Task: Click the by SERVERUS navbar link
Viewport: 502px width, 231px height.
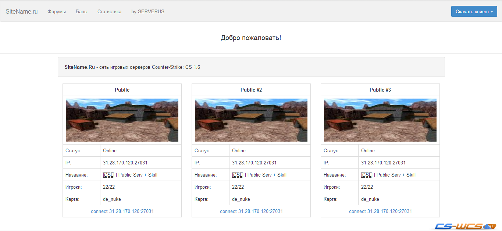Action: pyautogui.click(x=148, y=11)
